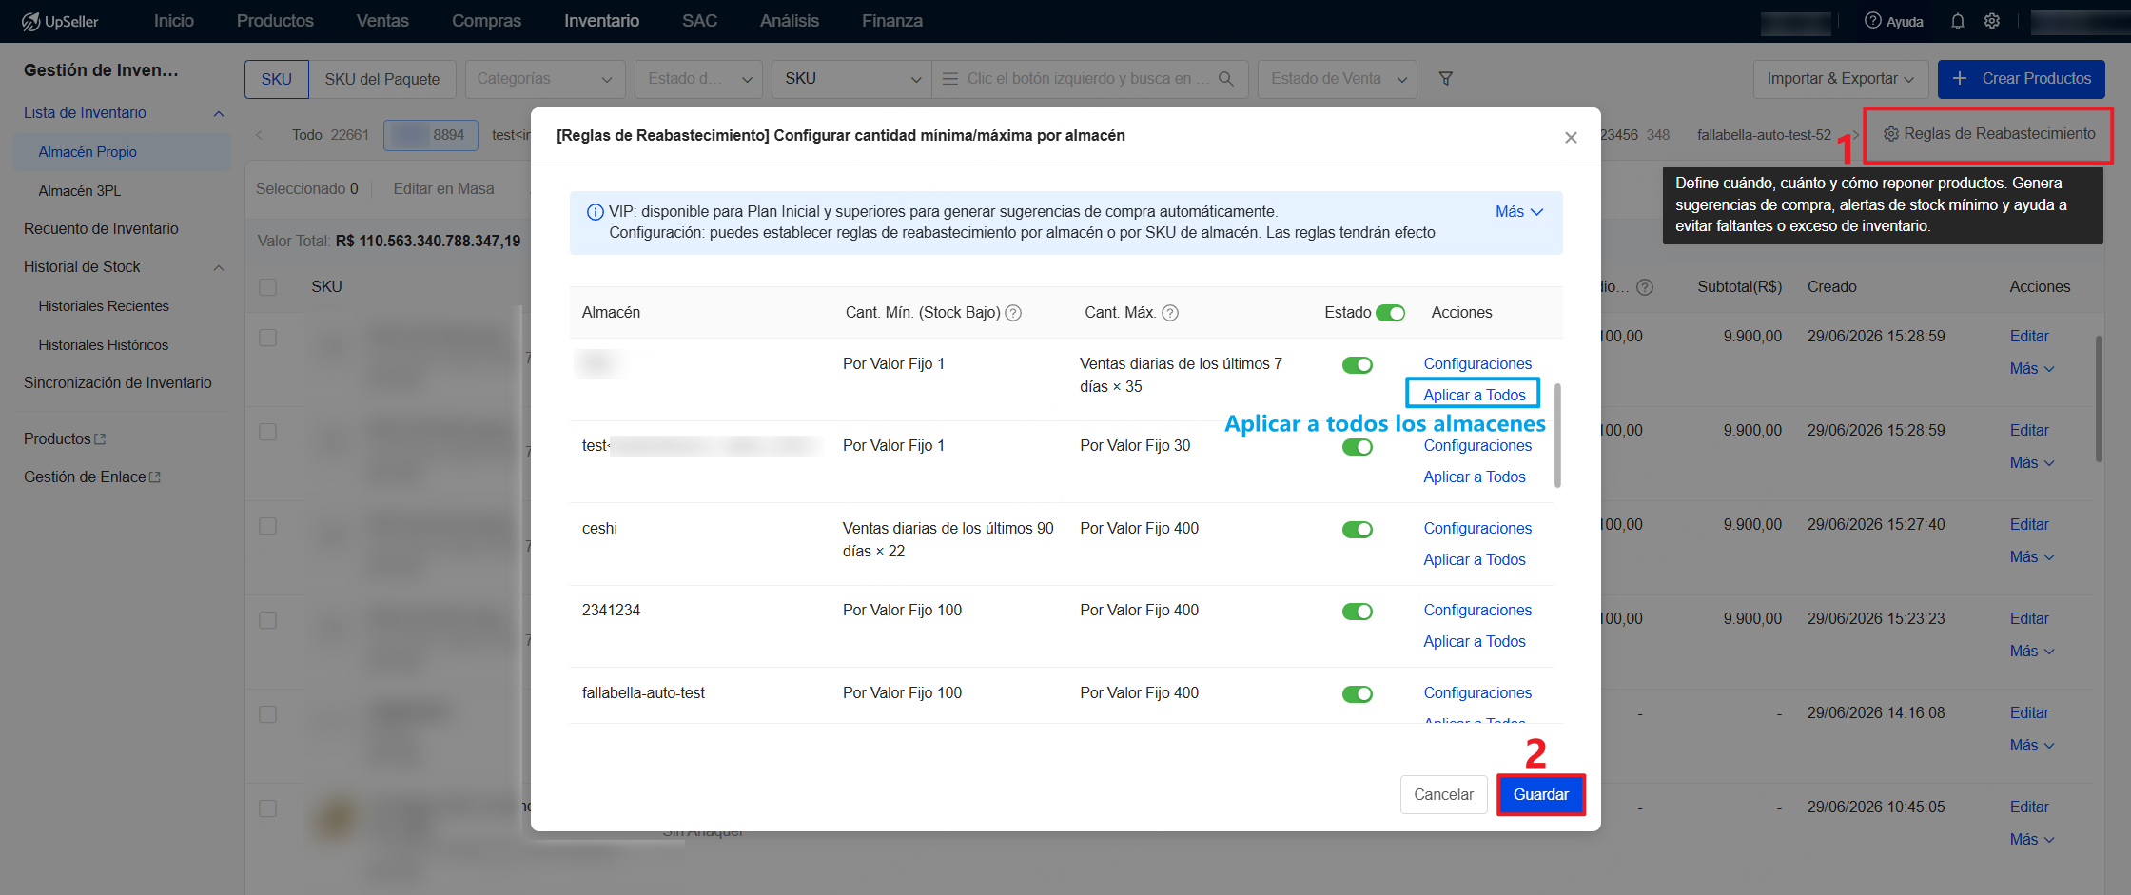Toggle Estado switch for 2341234
Image resolution: width=2131 pixels, height=895 pixels.
tap(1358, 612)
